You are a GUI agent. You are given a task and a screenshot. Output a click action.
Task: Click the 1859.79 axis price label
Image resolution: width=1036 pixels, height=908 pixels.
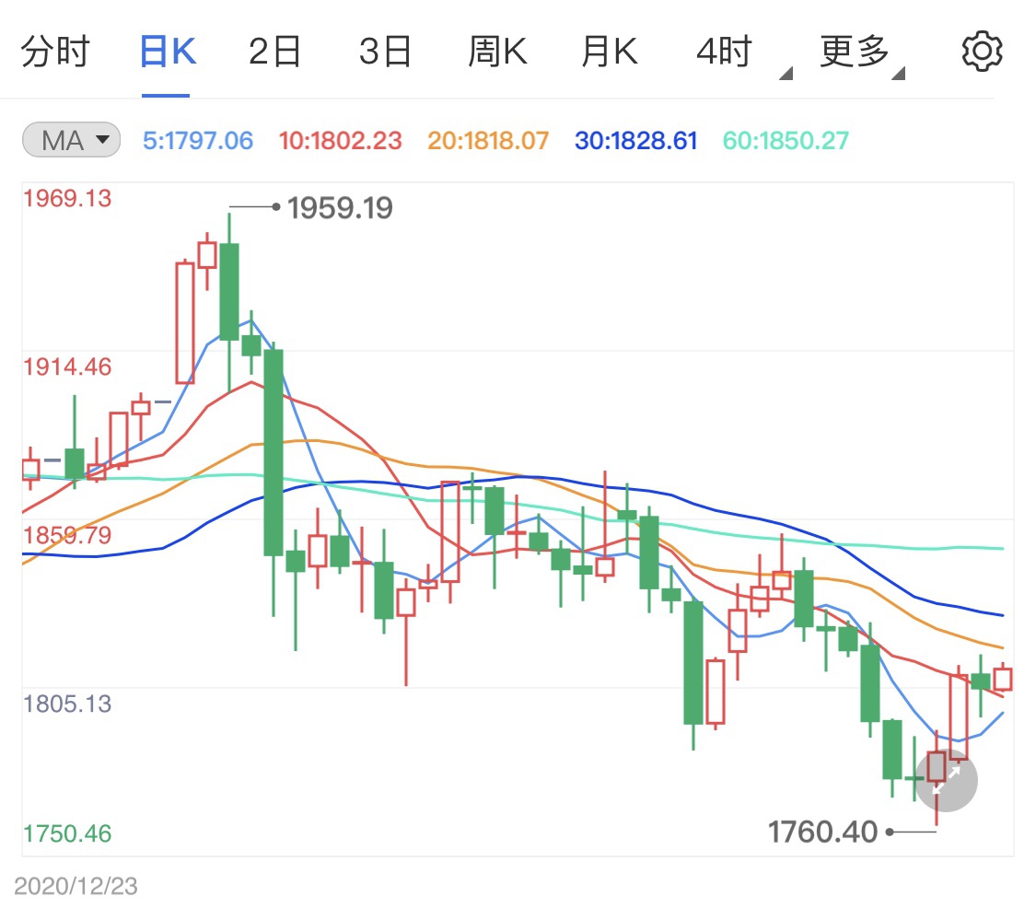[67, 535]
